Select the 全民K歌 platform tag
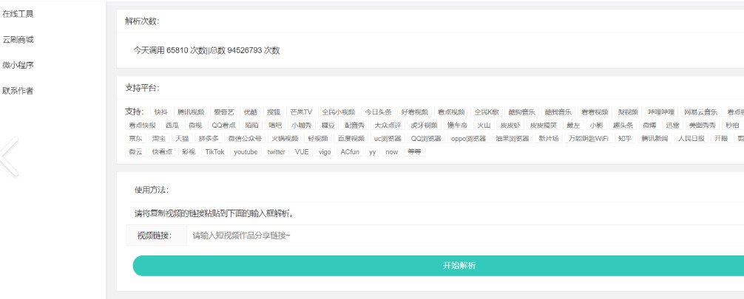Screen dimensions: 744x299 click(487, 111)
